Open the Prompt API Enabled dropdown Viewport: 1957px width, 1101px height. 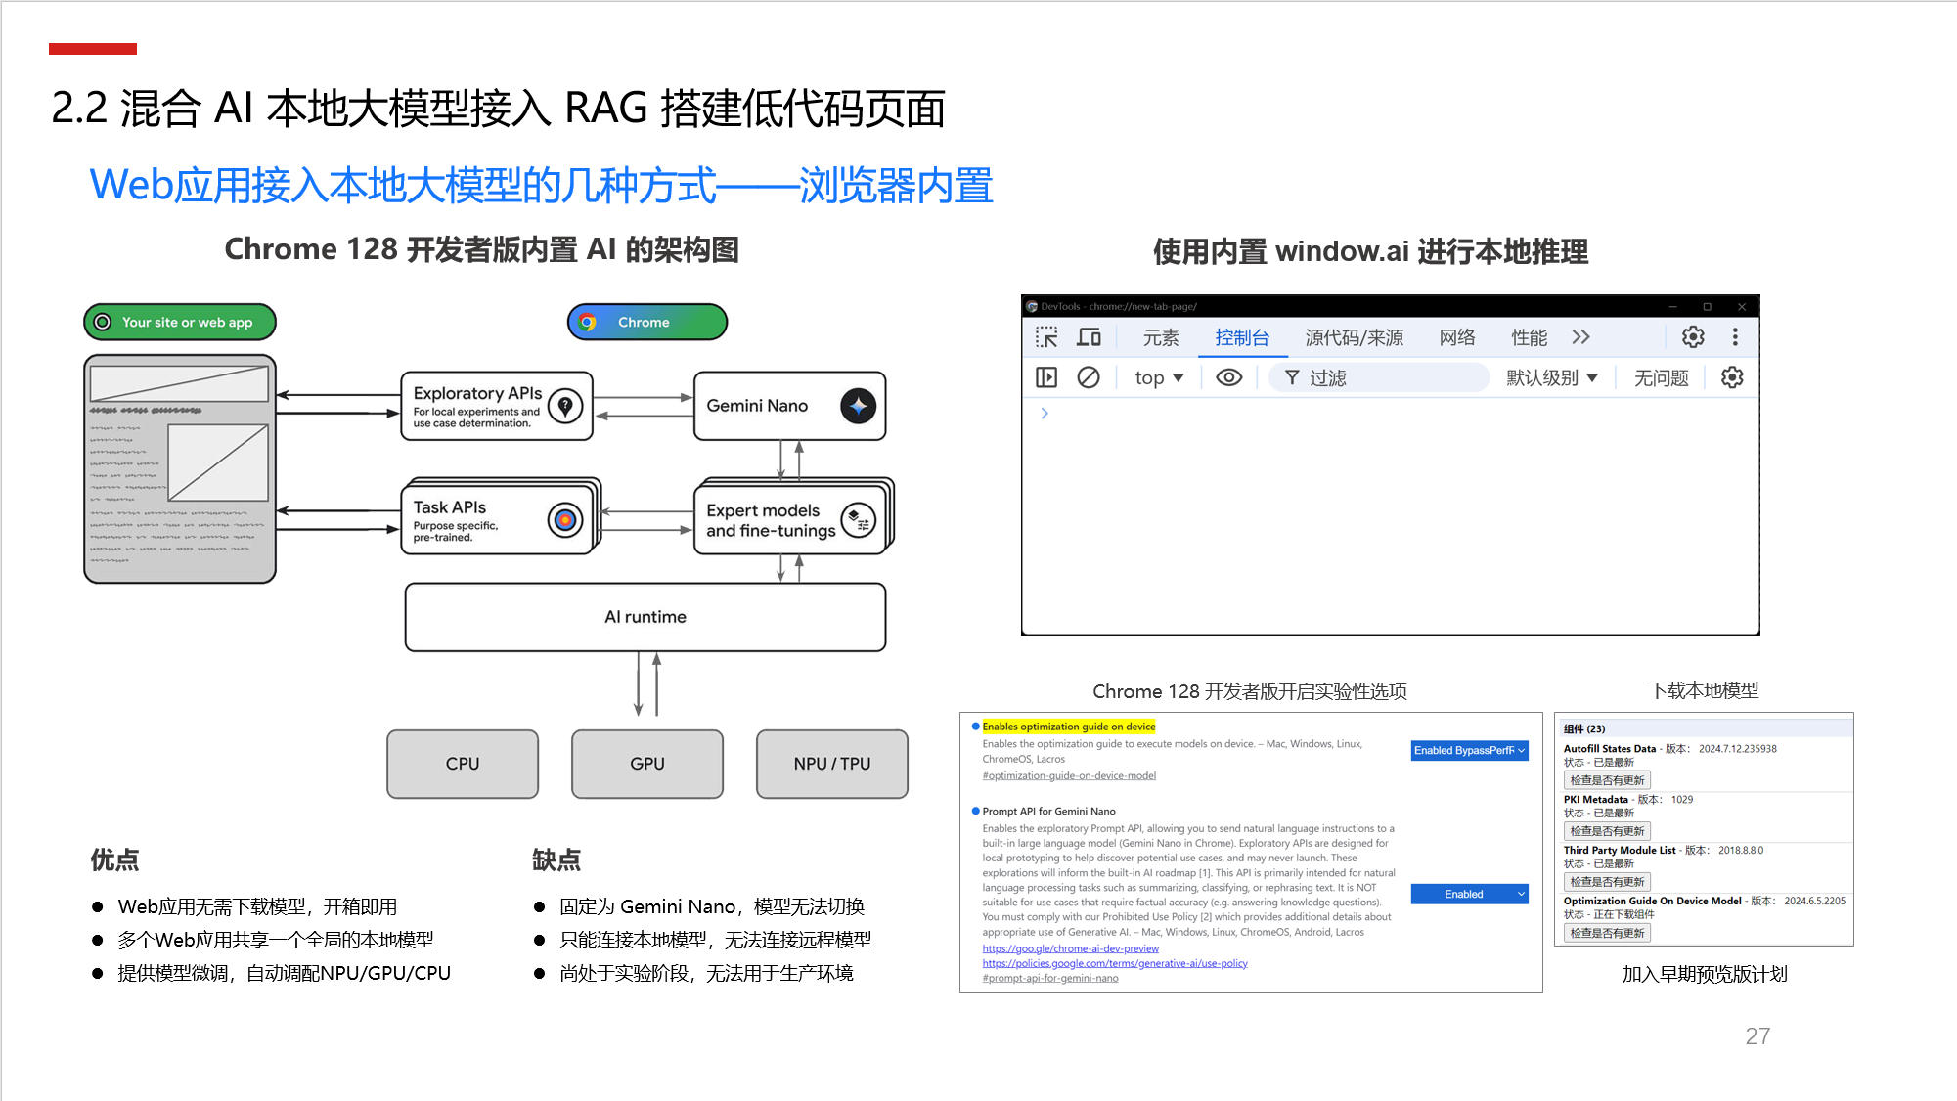[1469, 894]
